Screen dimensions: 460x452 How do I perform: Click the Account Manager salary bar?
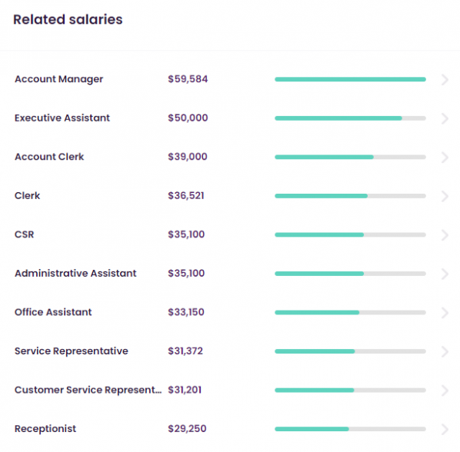click(350, 79)
